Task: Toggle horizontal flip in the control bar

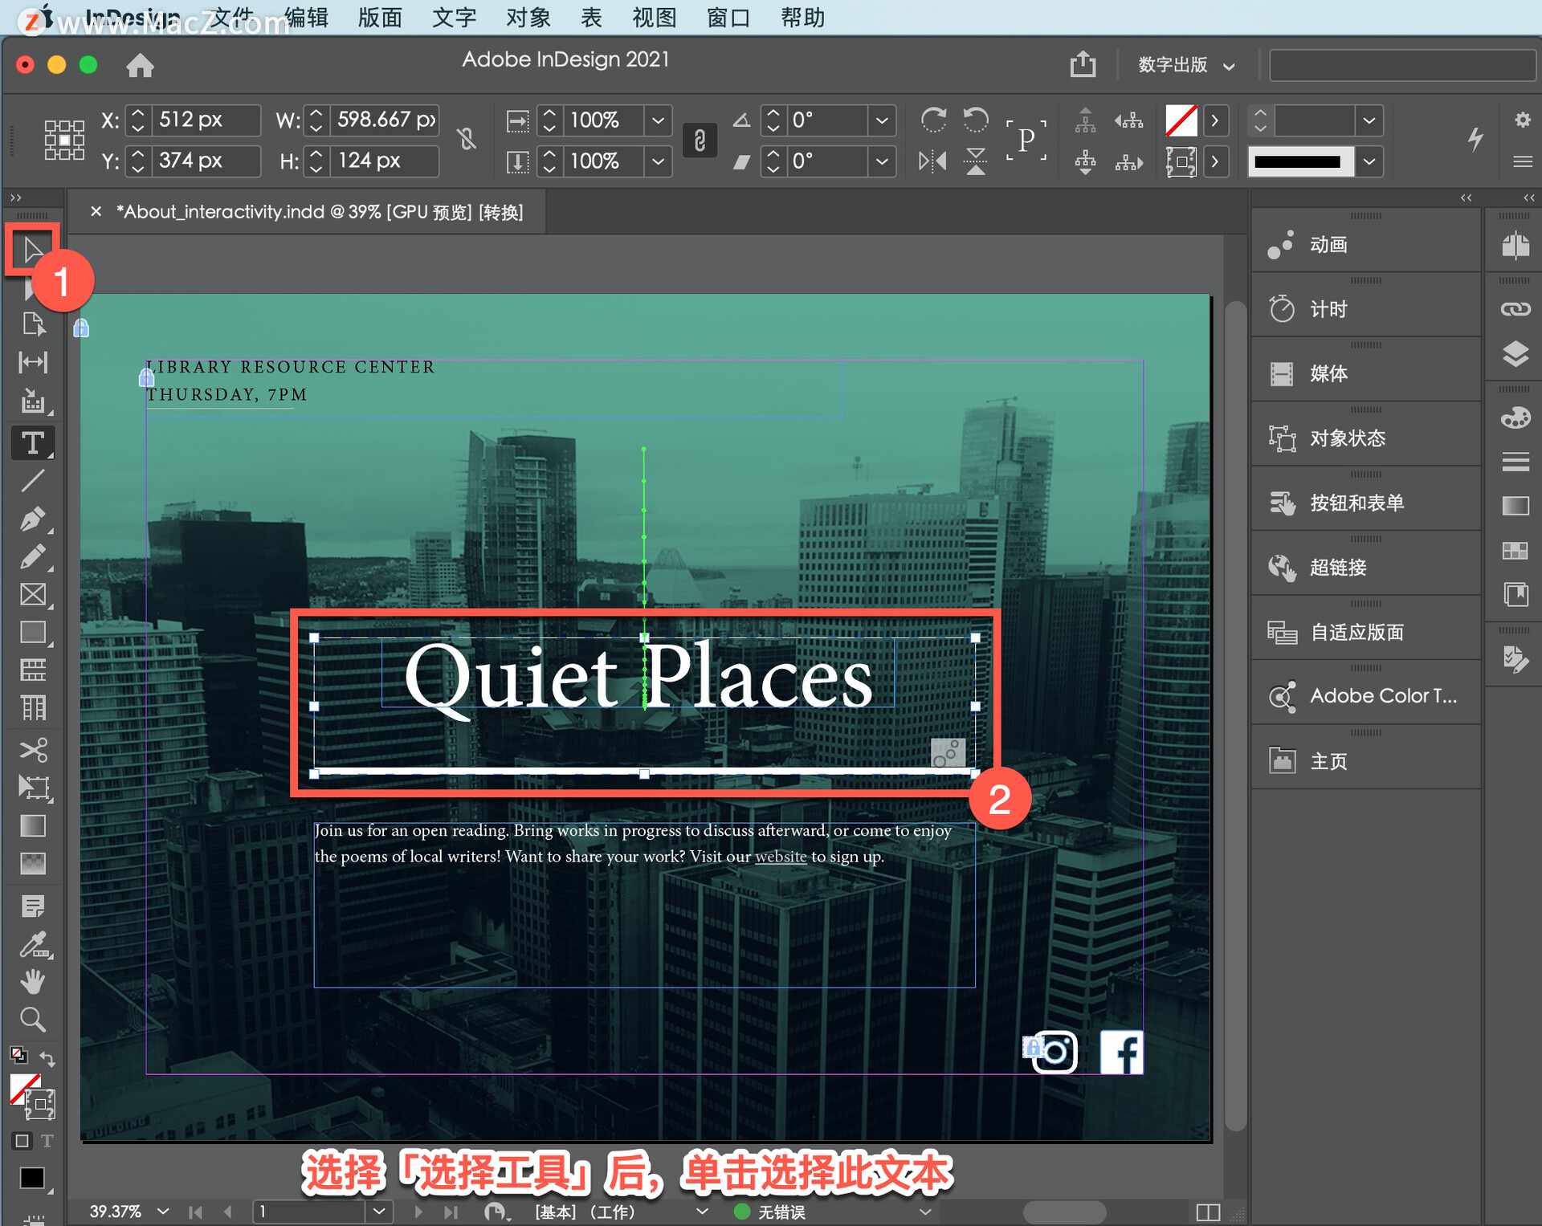Action: (x=932, y=161)
